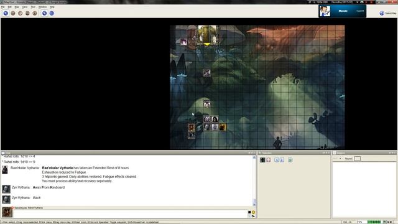Click the 'Away From Keyboard' chat text
Viewport: 398px width, 224px height.
pyautogui.click(x=49, y=187)
